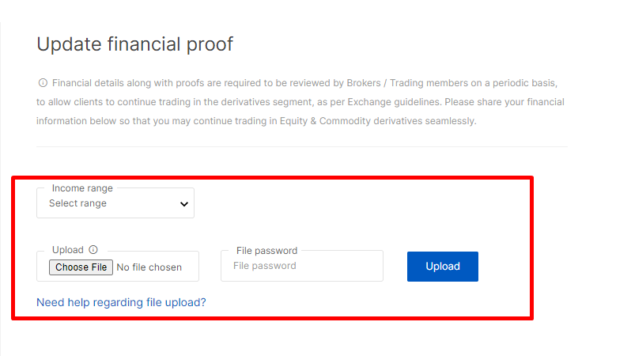Click the blue Upload button
This screenshot has height=356, width=631.
(442, 267)
